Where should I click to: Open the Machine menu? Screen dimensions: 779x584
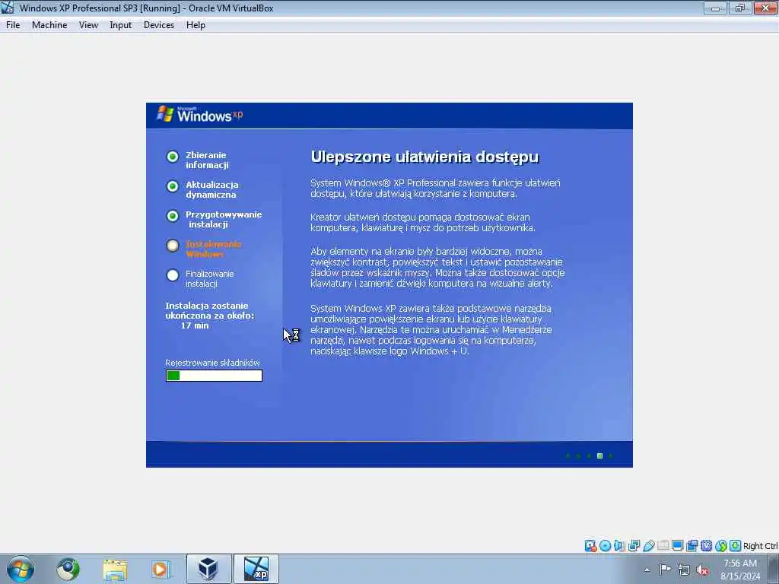pyautogui.click(x=49, y=25)
